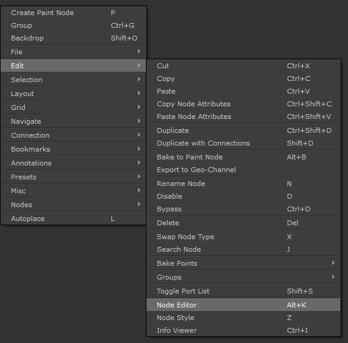Expand the Bake Points submenu arrow
348x343 pixels.
point(333,263)
